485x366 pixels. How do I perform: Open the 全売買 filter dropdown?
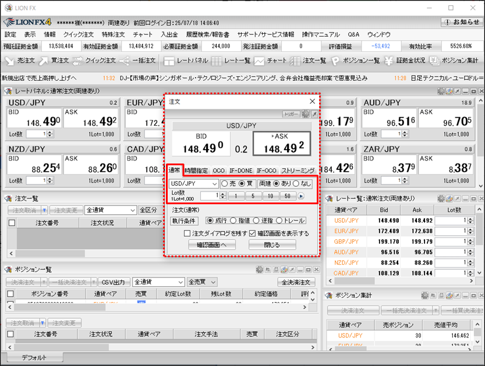click(202, 282)
